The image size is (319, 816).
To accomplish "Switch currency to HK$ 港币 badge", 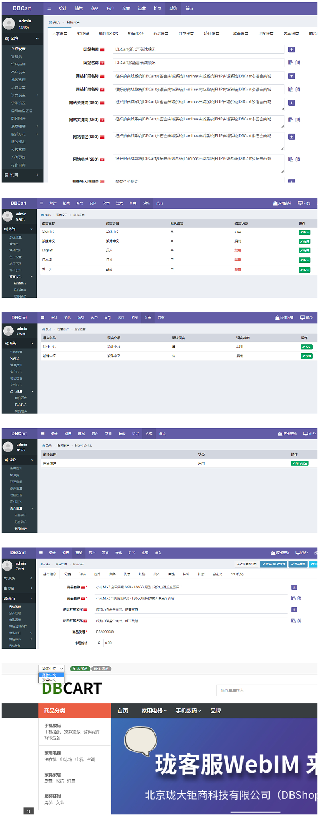I will (101, 669).
